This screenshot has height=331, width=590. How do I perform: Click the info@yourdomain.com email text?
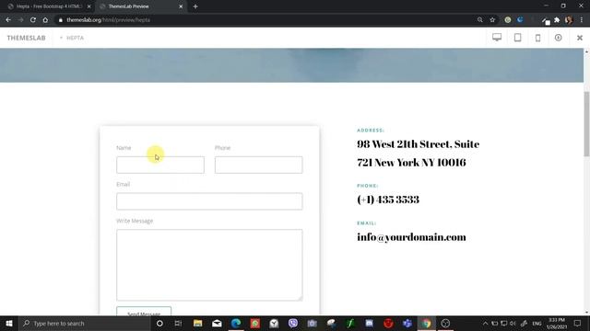411,237
